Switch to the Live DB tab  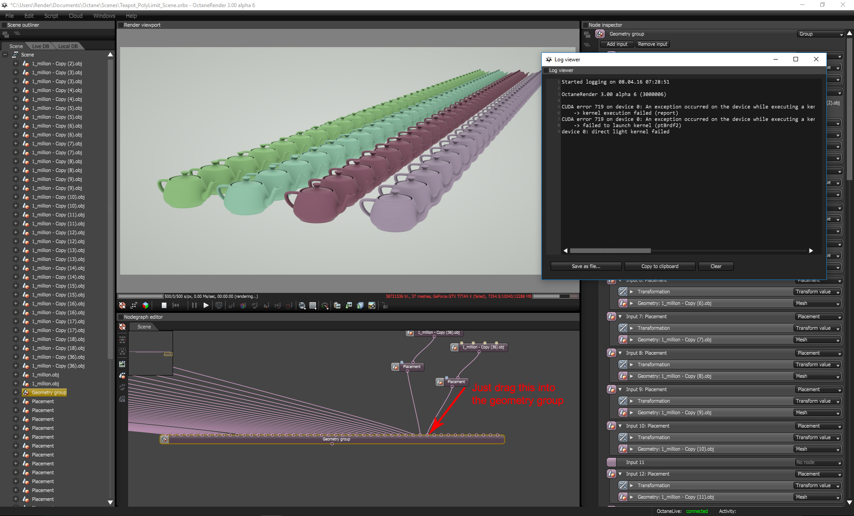[x=40, y=46]
